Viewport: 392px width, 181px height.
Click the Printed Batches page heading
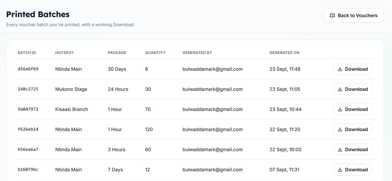click(38, 14)
